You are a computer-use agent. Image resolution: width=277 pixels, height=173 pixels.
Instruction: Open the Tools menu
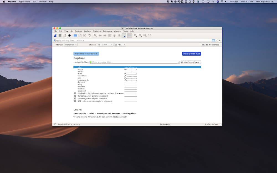(x=125, y=31)
